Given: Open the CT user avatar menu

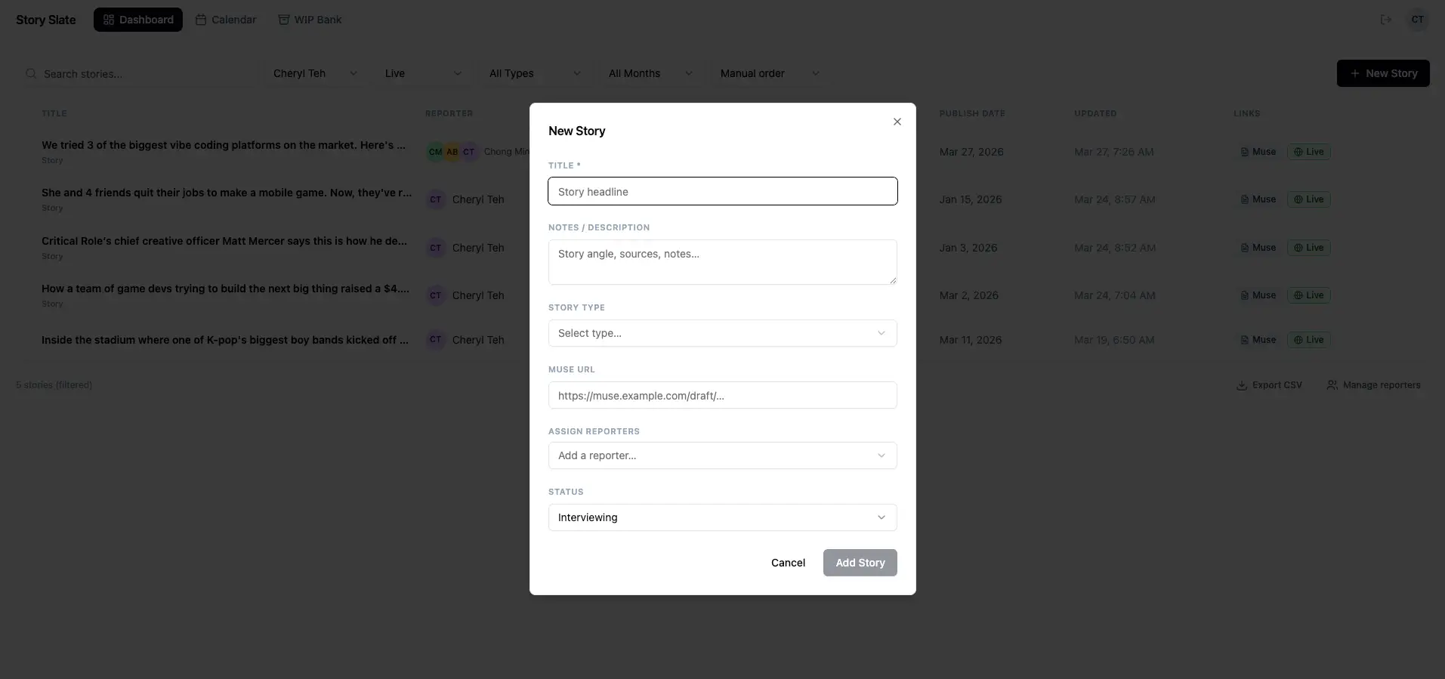Looking at the screenshot, I should click(x=1417, y=20).
